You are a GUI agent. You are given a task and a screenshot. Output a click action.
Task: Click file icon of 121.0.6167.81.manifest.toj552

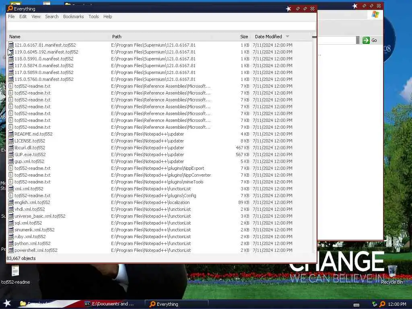[11, 45]
